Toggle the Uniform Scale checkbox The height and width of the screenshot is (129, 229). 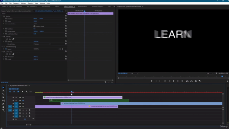pos(34,26)
